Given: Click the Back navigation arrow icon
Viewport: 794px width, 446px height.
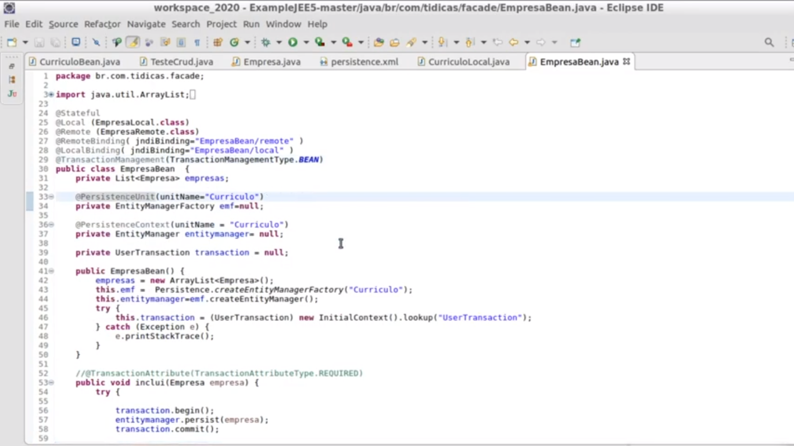Looking at the screenshot, I should pos(513,42).
